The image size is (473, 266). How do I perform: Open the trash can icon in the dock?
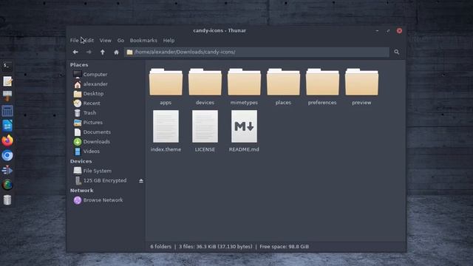7,199
